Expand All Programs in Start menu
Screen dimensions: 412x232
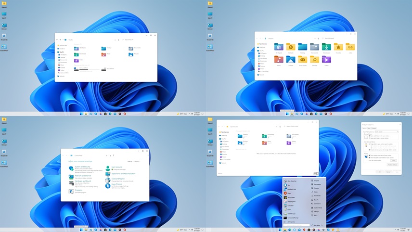click(x=290, y=222)
